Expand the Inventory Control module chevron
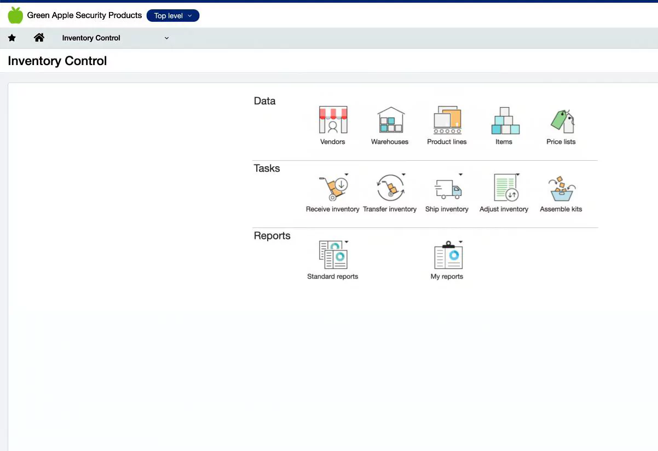658x451 pixels. pyautogui.click(x=167, y=38)
